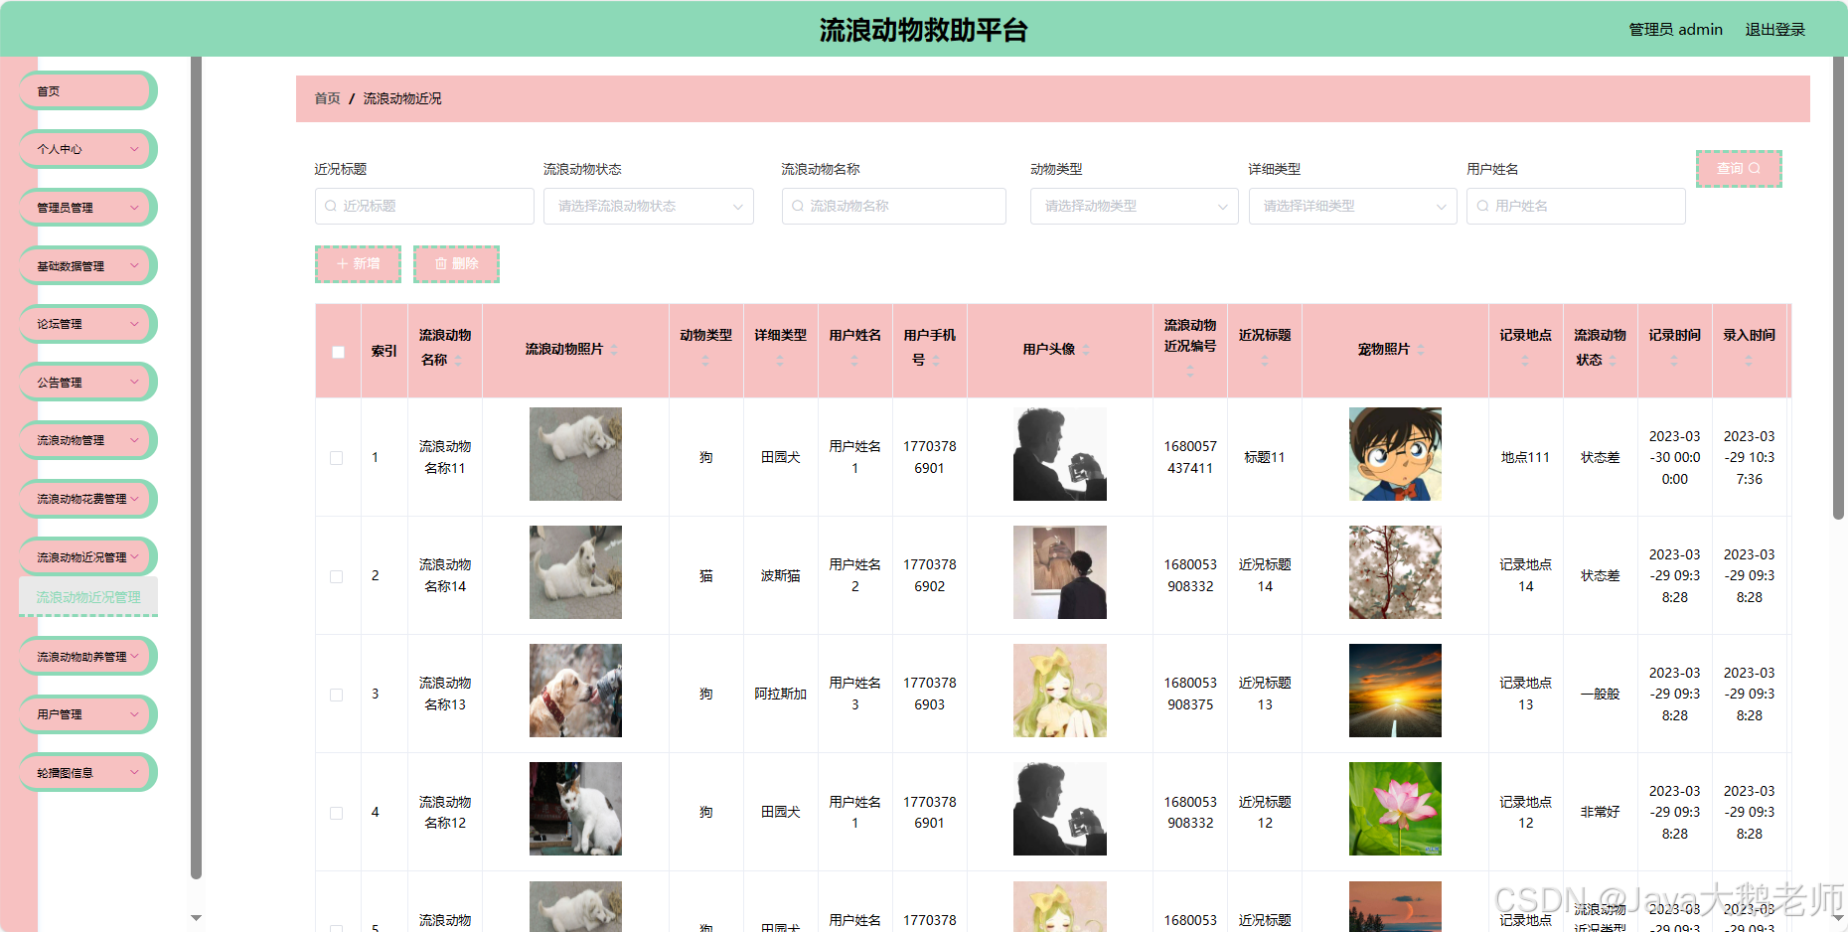Open white puppy photo in row 1

pos(575,454)
